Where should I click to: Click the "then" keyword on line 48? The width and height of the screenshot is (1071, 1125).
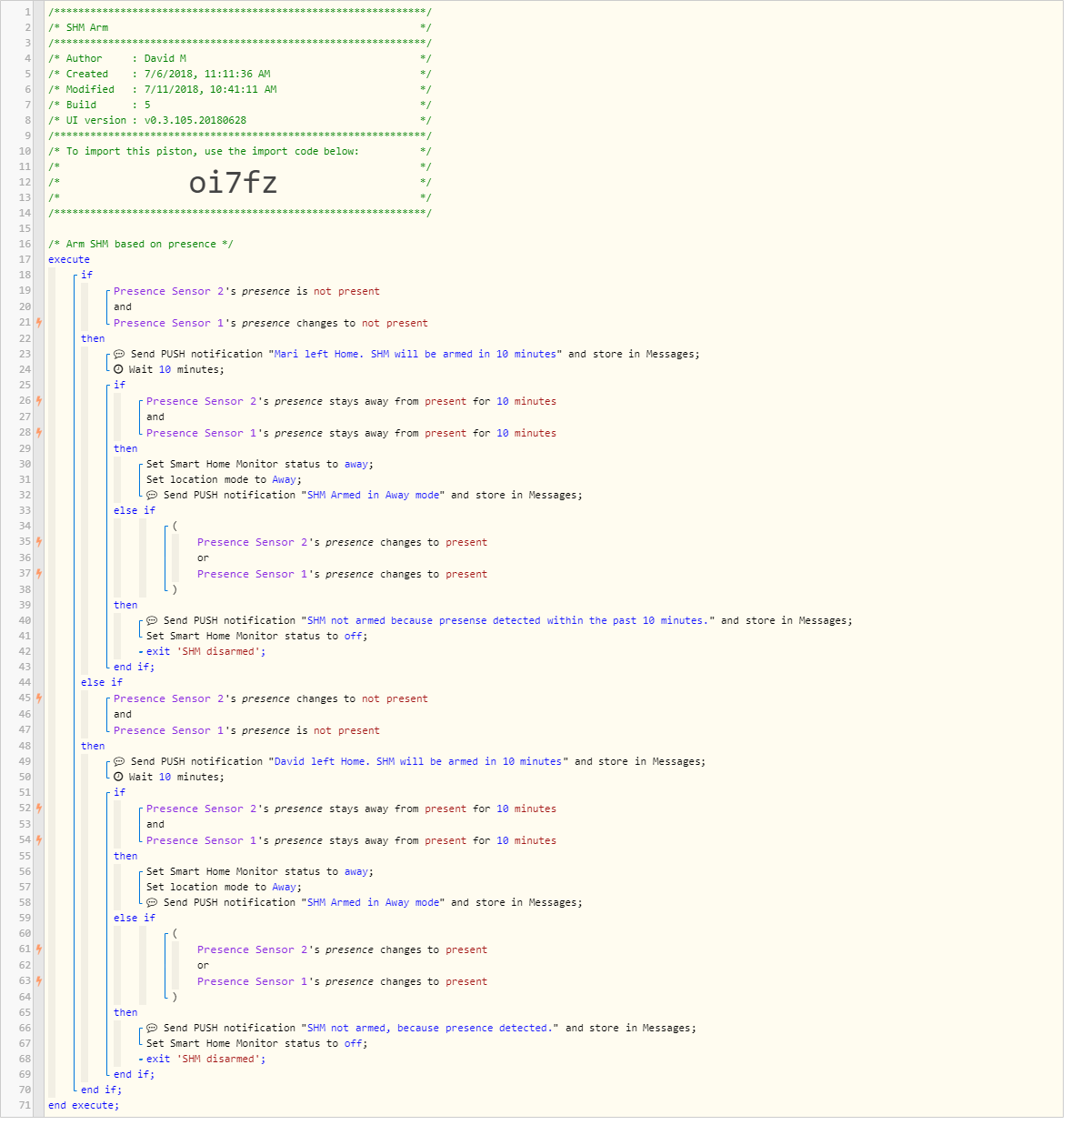click(x=93, y=746)
